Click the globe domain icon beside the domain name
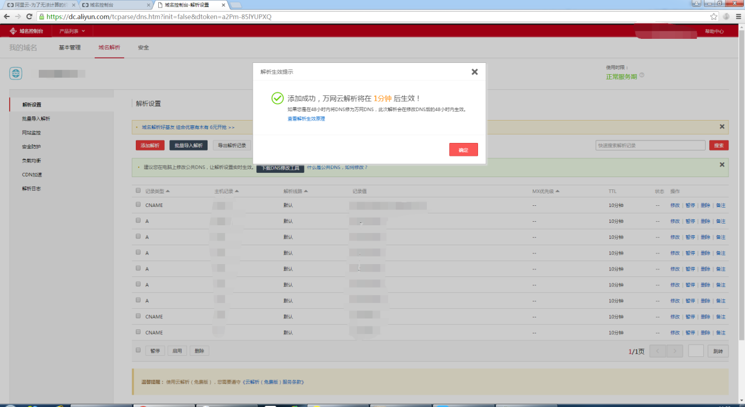Viewport: 745px width, 407px height. pos(16,74)
